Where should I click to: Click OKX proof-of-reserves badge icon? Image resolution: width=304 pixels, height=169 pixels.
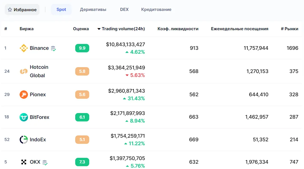(45, 162)
